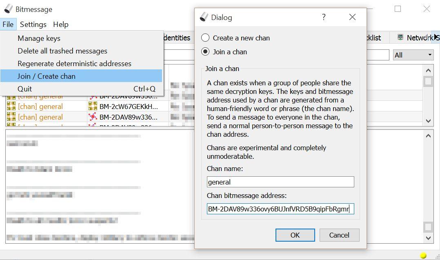The image size is (440, 260).
Task: Click the identicon beside the BM-2cW67GEKkH address
Action: coord(93,107)
